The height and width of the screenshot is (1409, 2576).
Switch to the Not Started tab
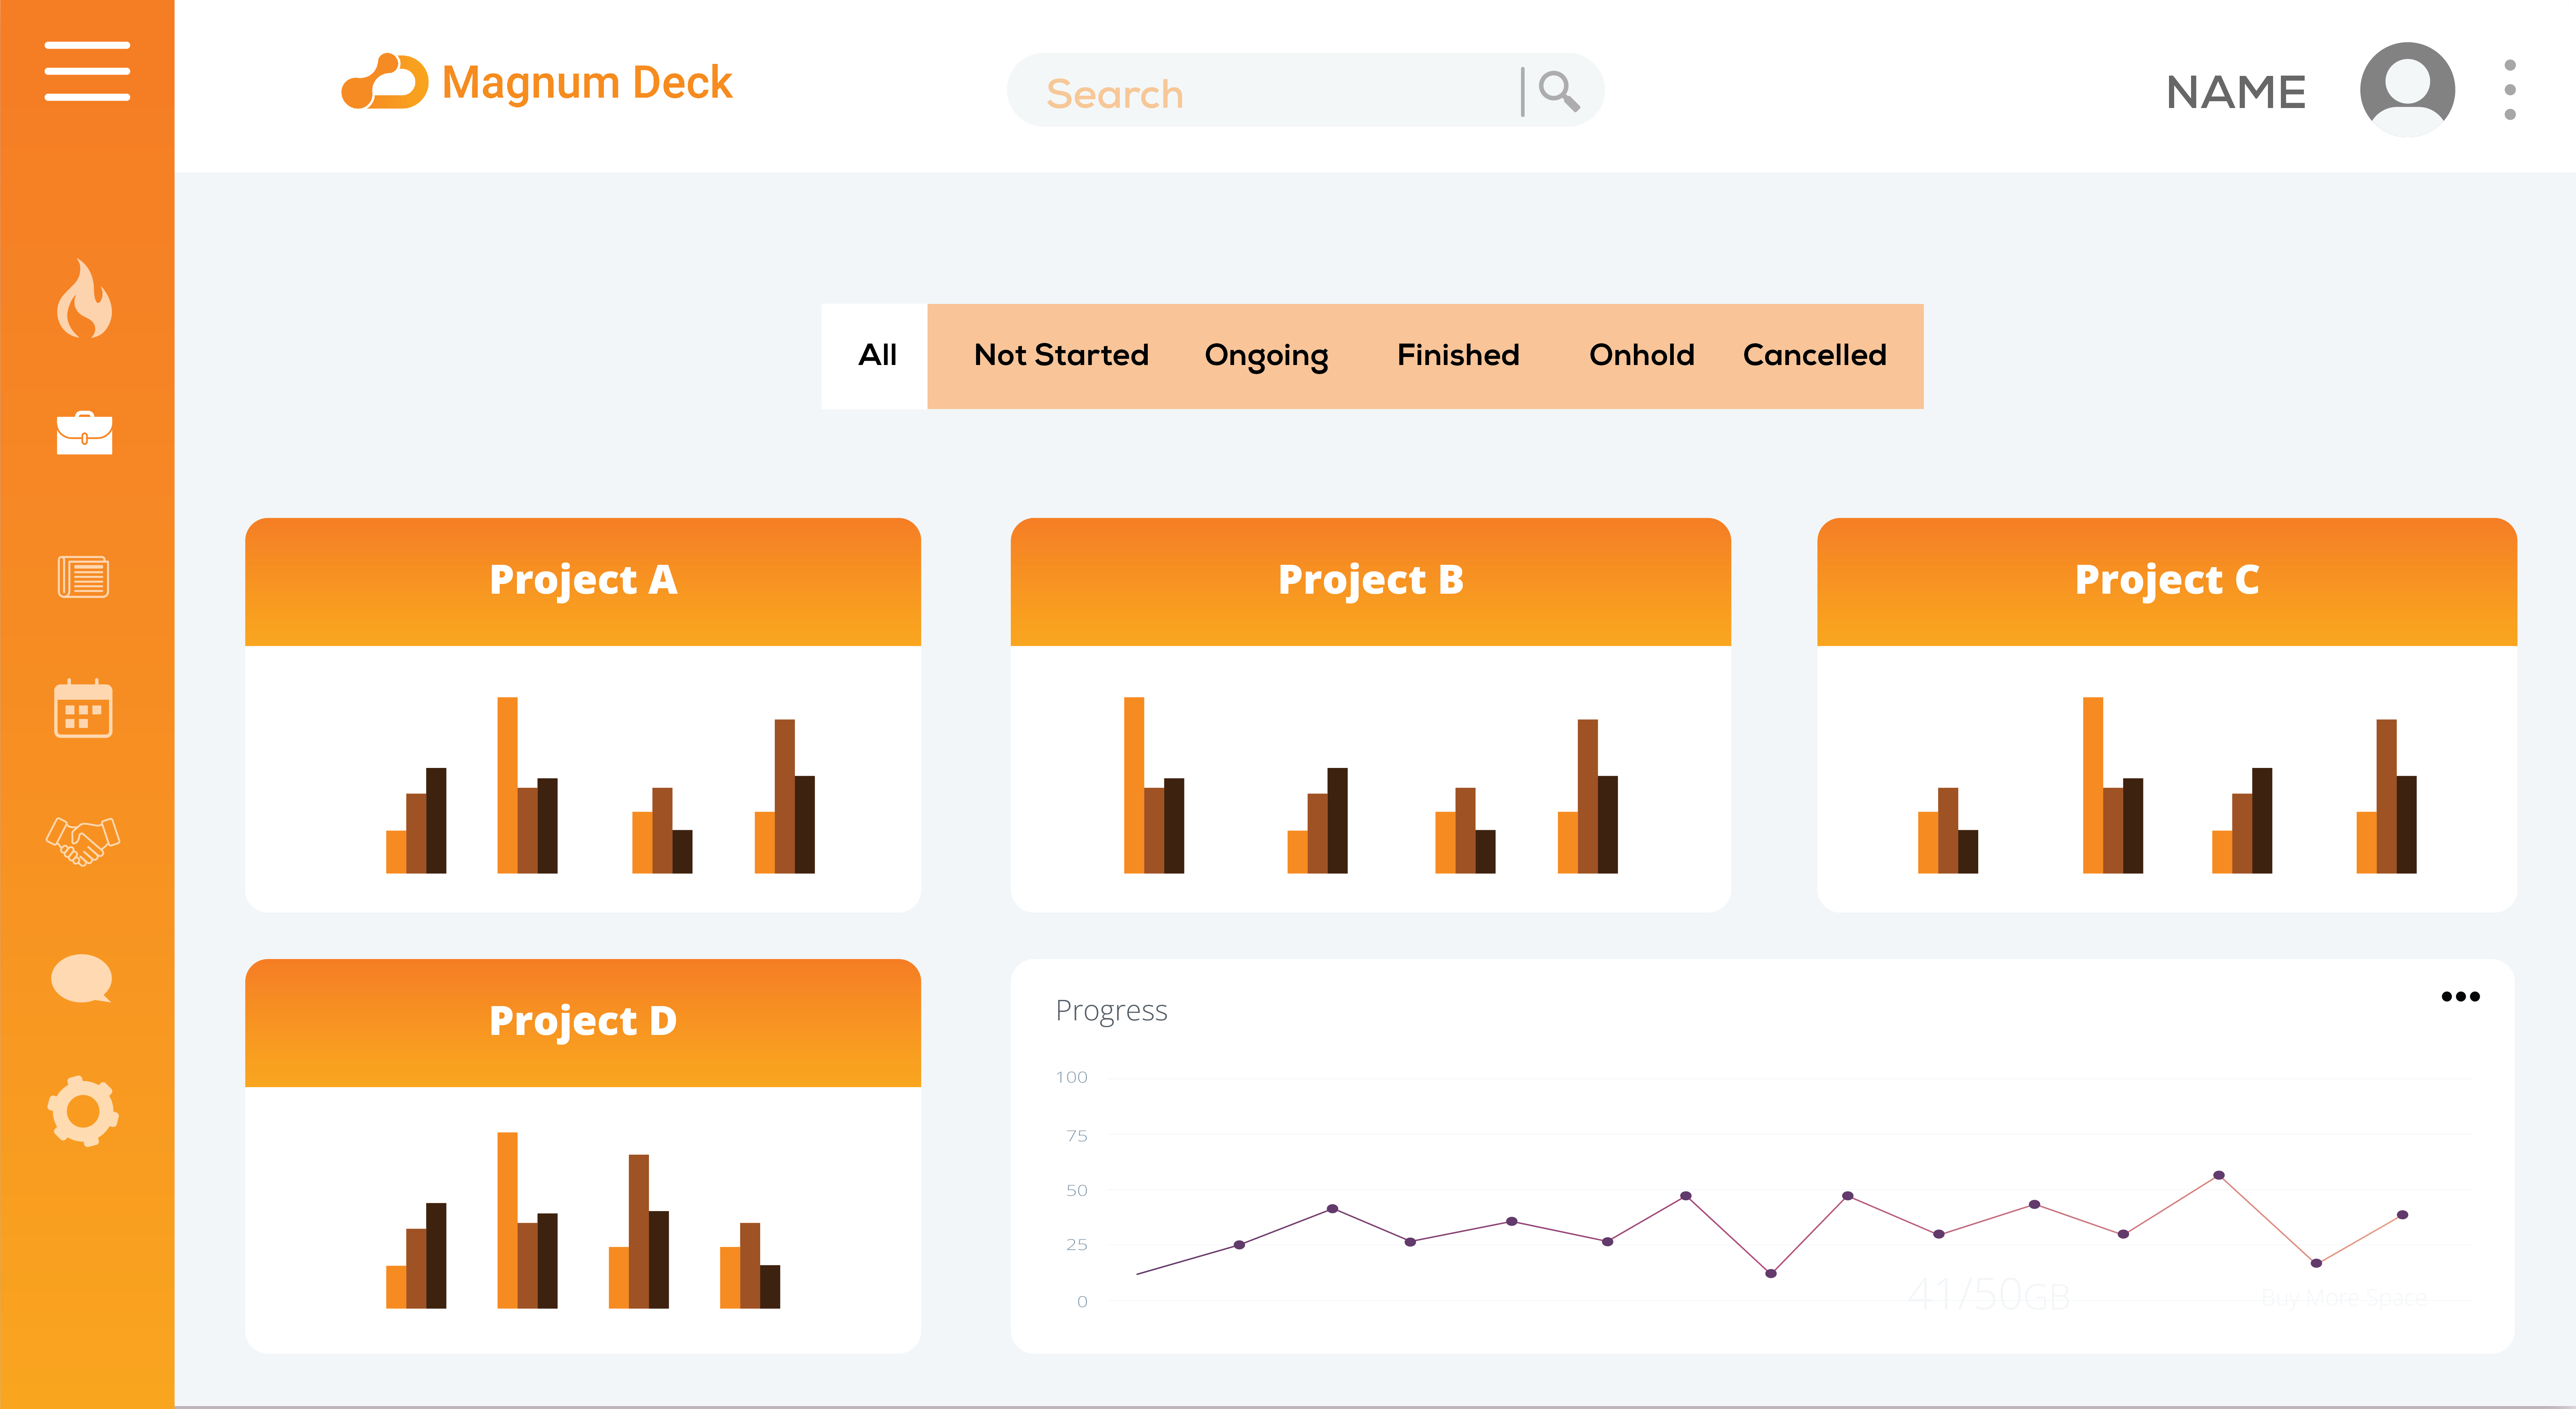click(x=1061, y=355)
